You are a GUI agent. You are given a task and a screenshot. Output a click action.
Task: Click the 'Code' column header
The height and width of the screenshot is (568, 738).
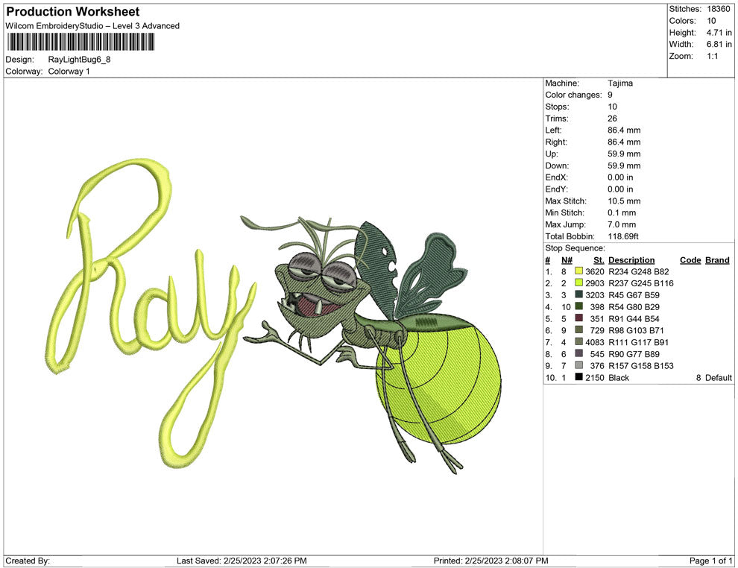(690, 259)
